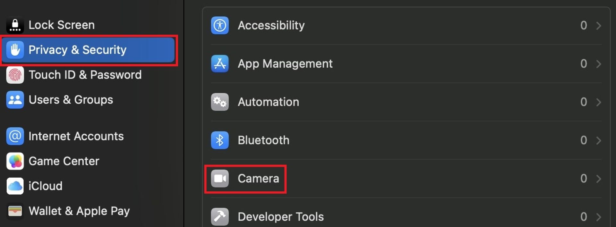Click the Game Center colorful bubbles icon

point(15,161)
